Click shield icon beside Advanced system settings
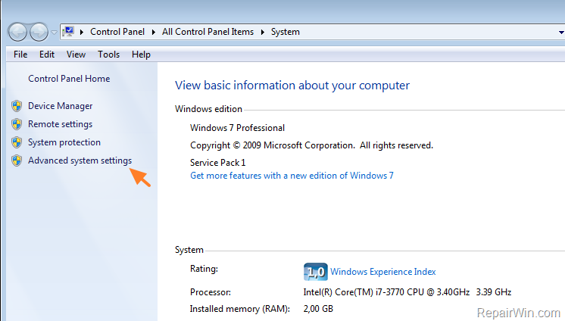The height and width of the screenshot is (321, 565). click(17, 160)
